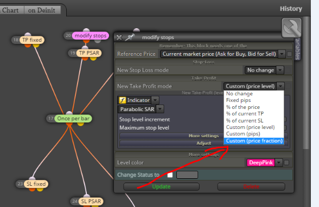Select the TP PSAR block
The width and height of the screenshot is (319, 207).
(x=89, y=53)
